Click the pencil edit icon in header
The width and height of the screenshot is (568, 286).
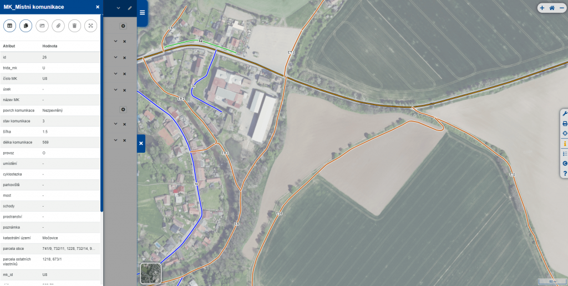tap(130, 8)
